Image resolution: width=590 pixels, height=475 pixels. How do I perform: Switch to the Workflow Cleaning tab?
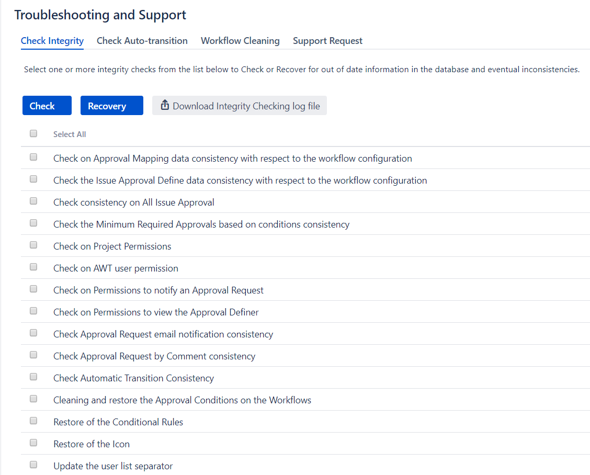[x=240, y=41]
